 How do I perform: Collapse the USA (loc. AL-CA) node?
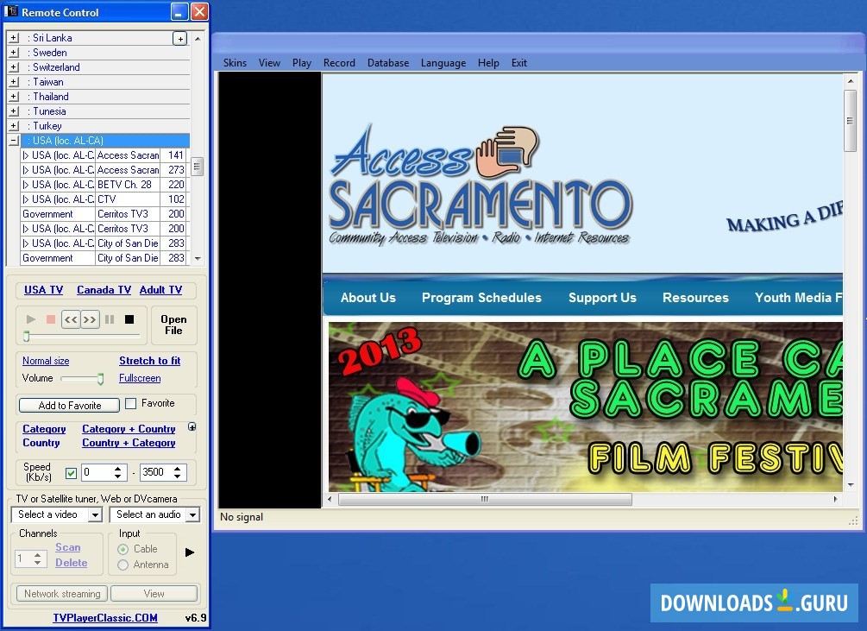(14, 141)
